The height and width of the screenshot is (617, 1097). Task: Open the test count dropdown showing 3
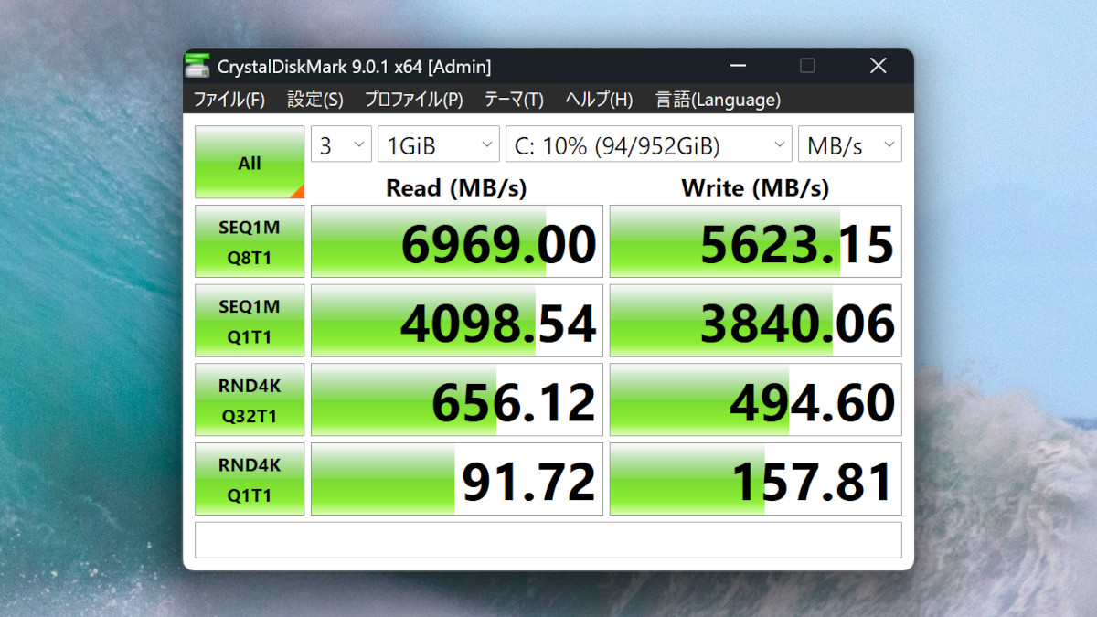coord(340,144)
